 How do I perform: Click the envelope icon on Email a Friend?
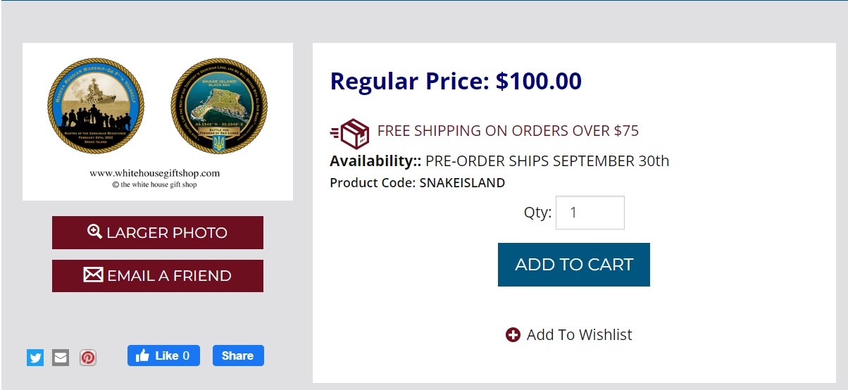click(x=93, y=275)
